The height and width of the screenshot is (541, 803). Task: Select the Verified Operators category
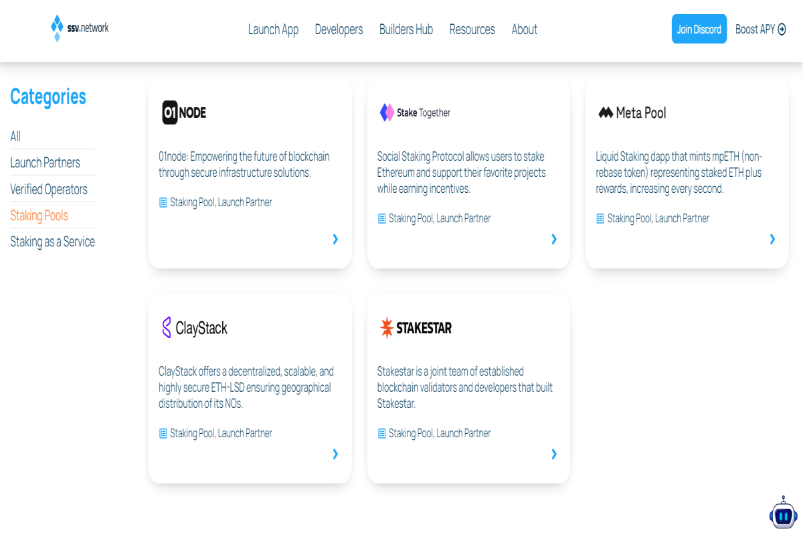click(49, 189)
